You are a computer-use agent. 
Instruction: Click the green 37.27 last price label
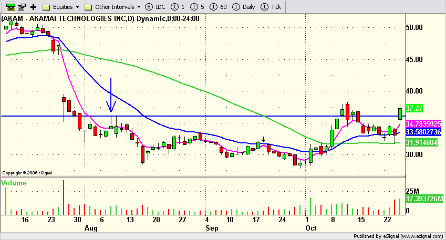click(x=414, y=108)
